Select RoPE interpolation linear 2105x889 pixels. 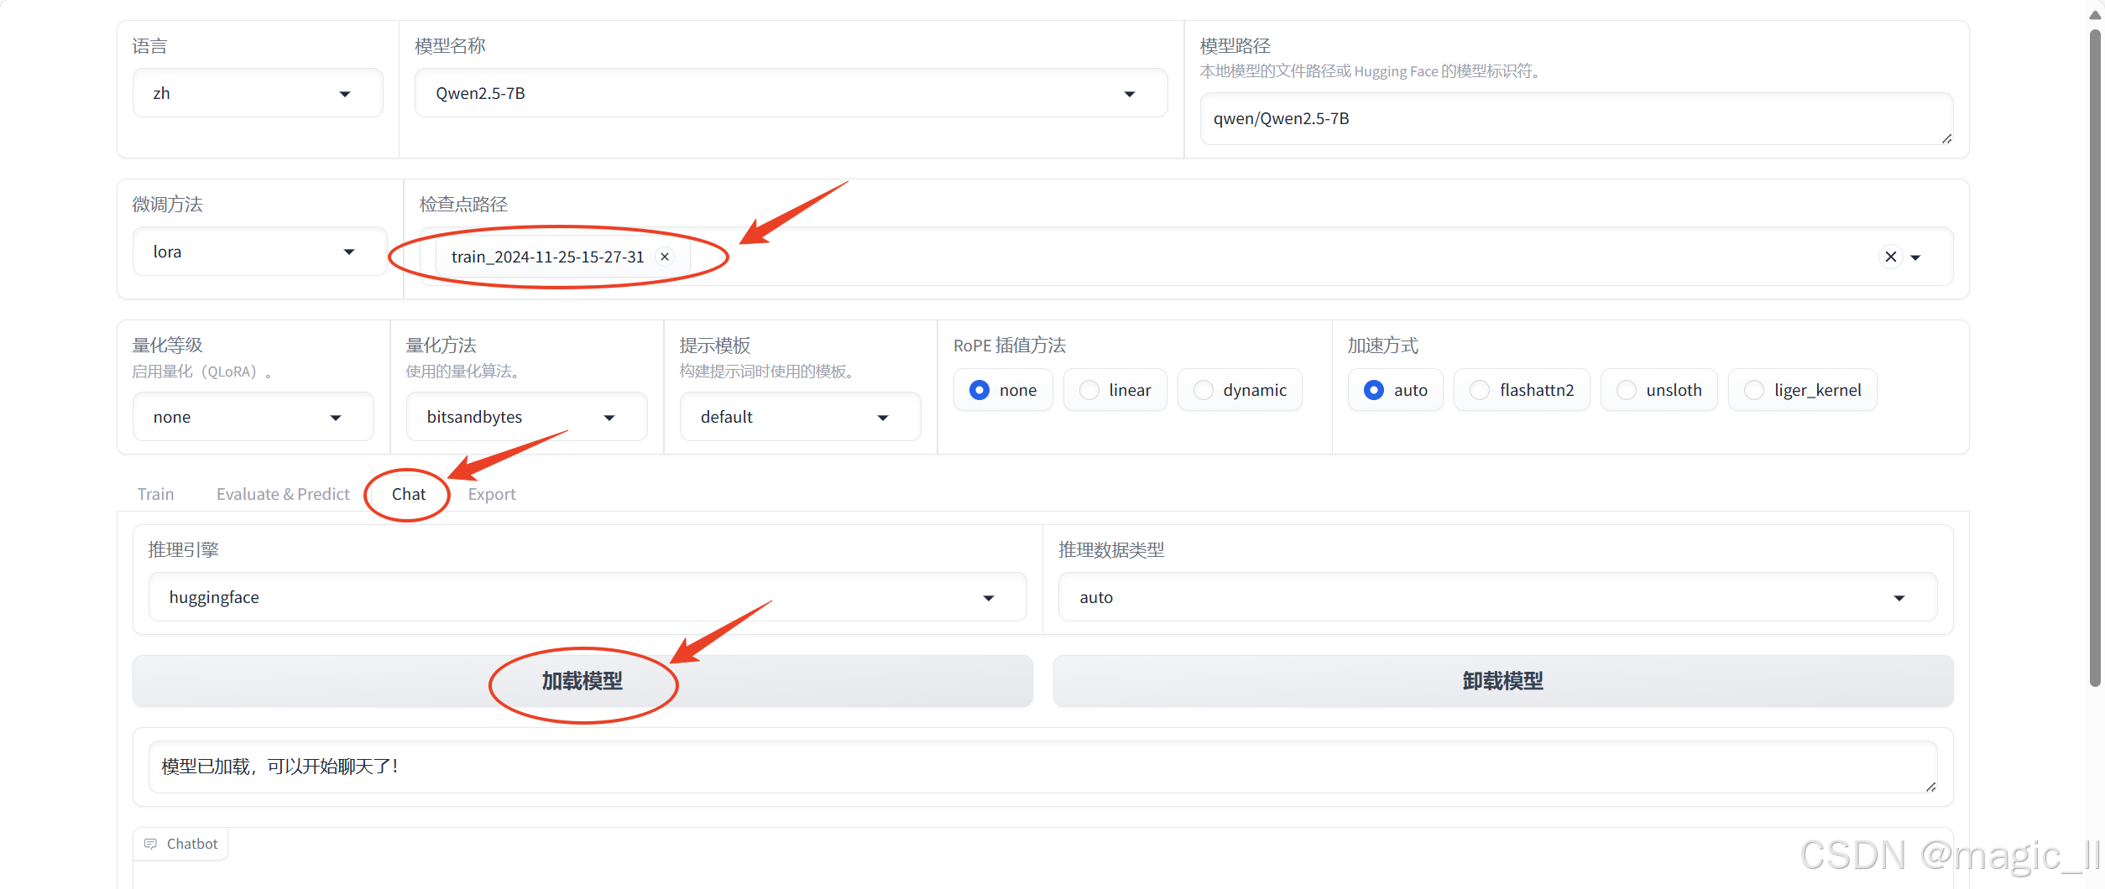1115,390
